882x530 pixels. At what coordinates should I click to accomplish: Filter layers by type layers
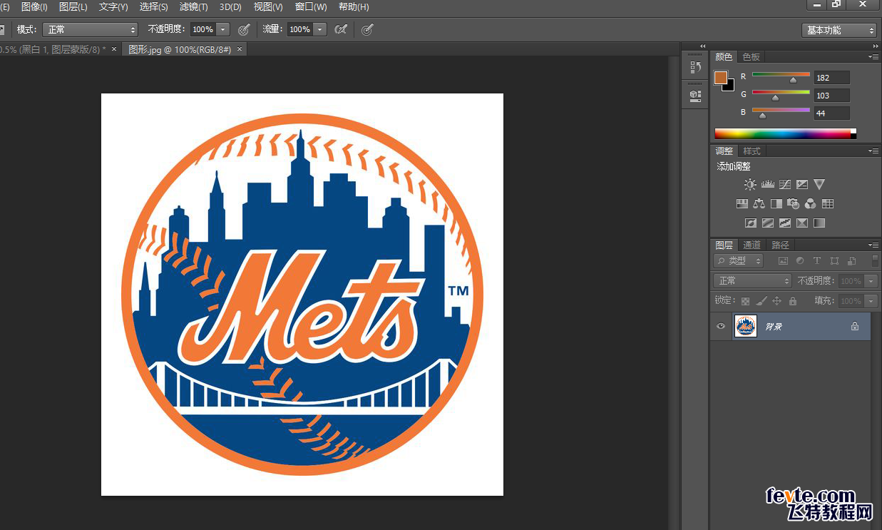(817, 261)
